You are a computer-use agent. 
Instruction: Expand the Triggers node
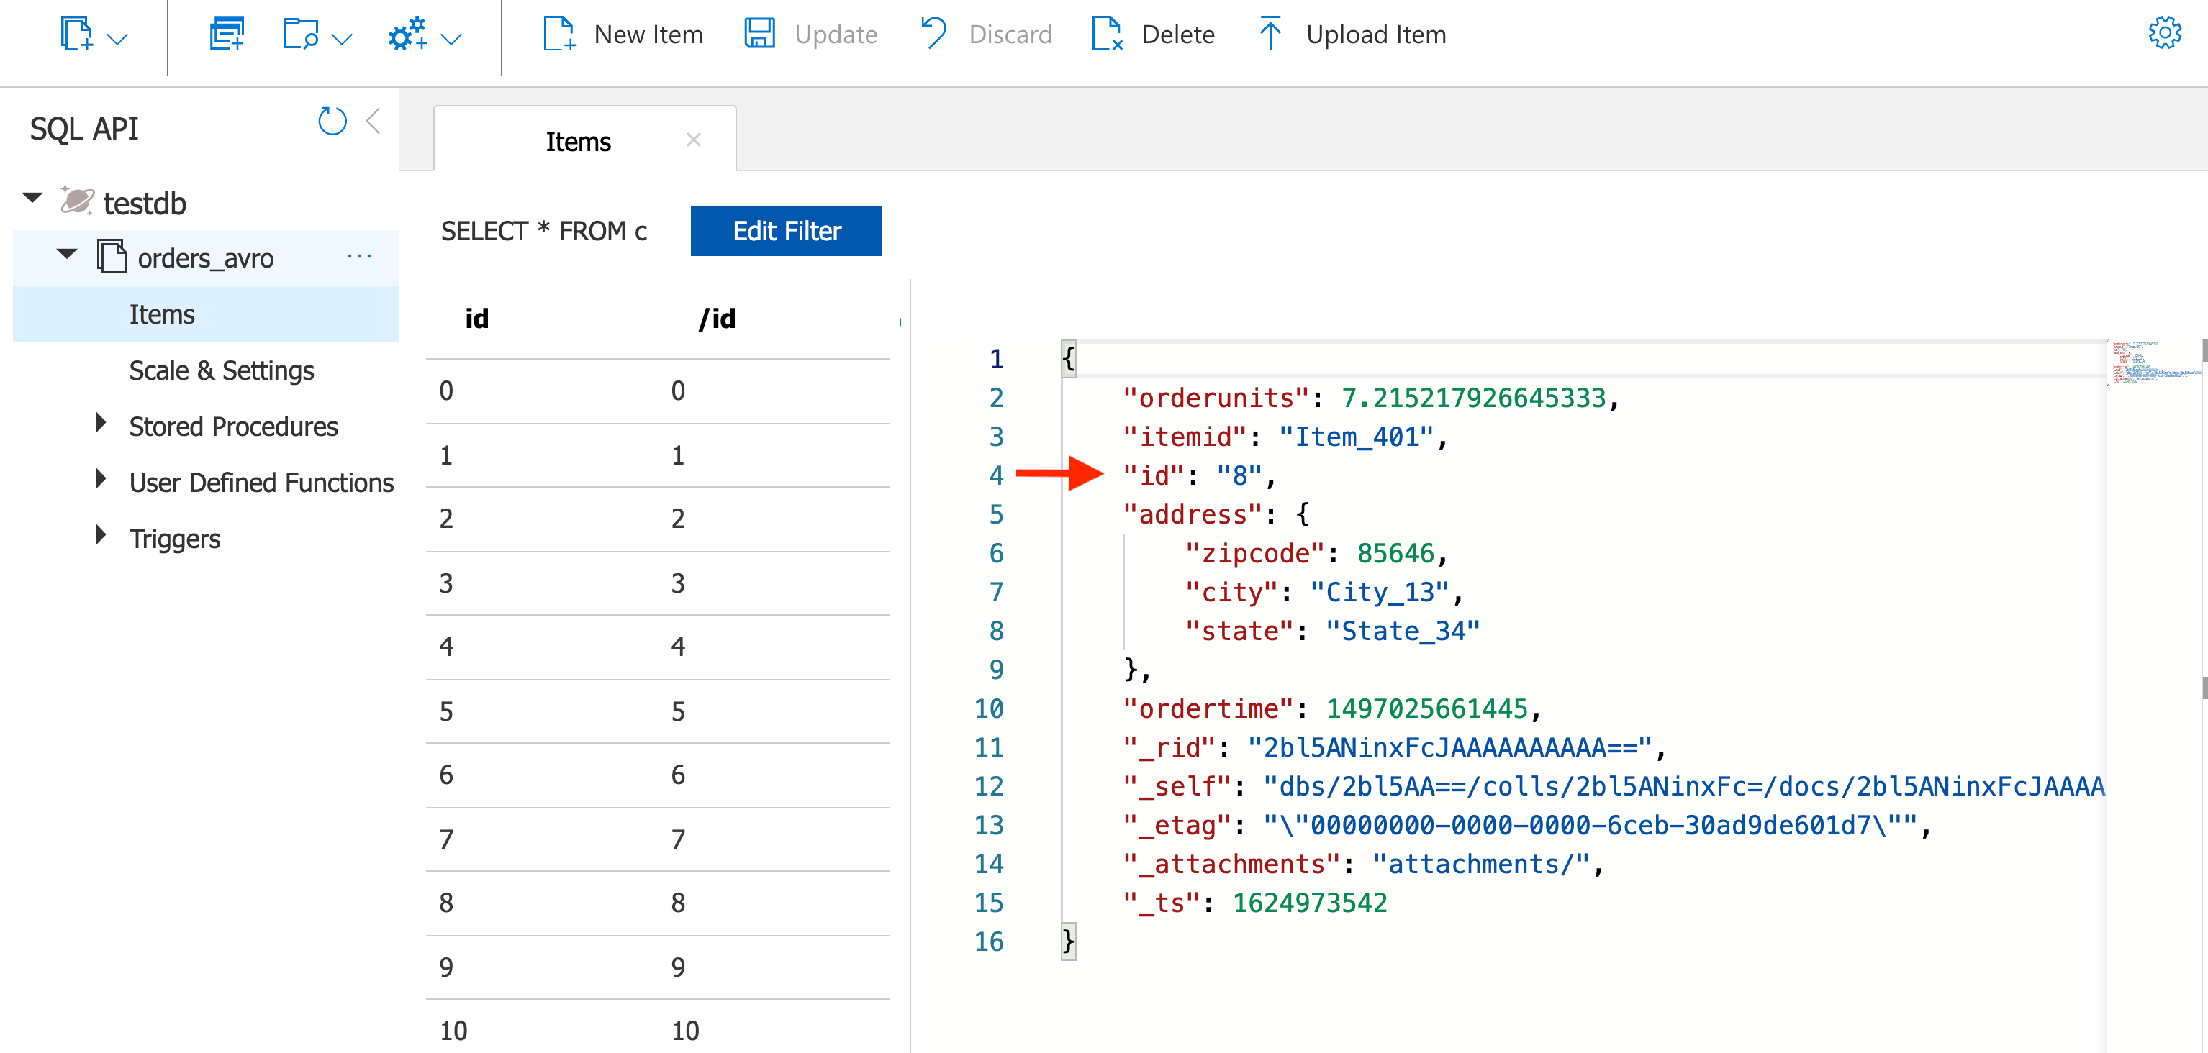[x=100, y=536]
